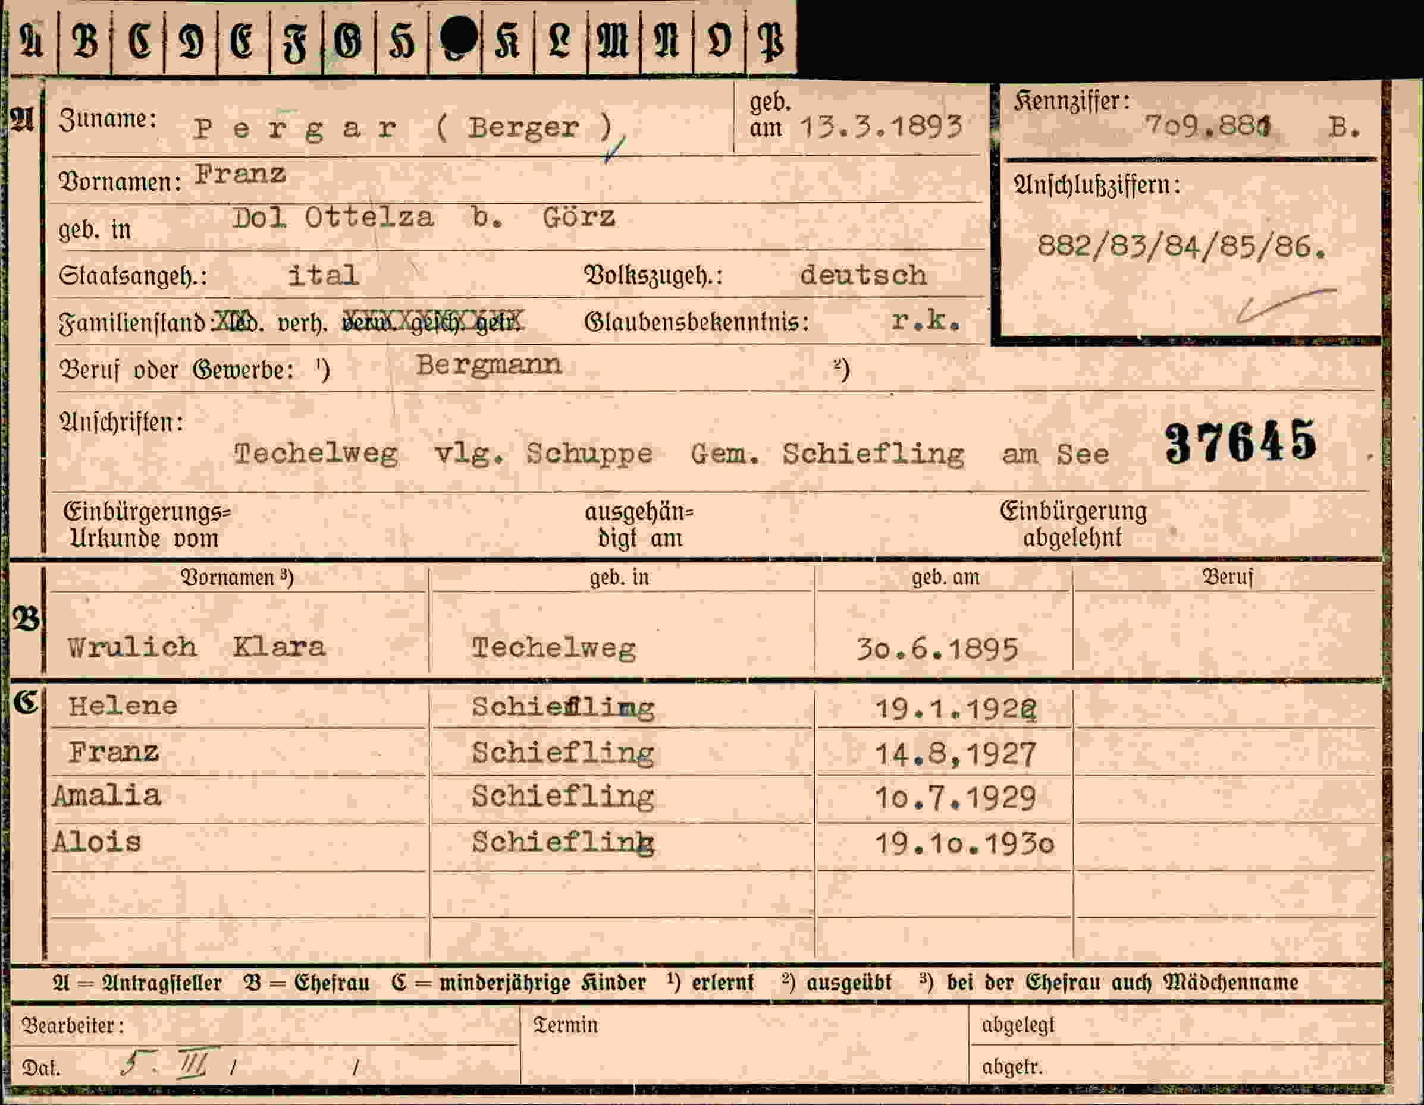Image resolution: width=1424 pixels, height=1105 pixels.
Task: Click 'Einbürgerung abgelehnt' text
Action: [1073, 524]
